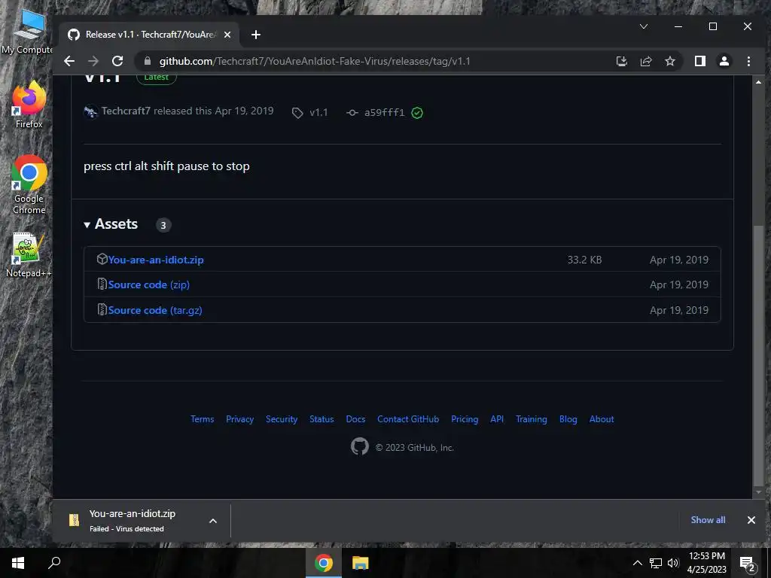This screenshot has height=578, width=771.
Task: Click the Chrome taskbar icon
Action: click(324, 563)
